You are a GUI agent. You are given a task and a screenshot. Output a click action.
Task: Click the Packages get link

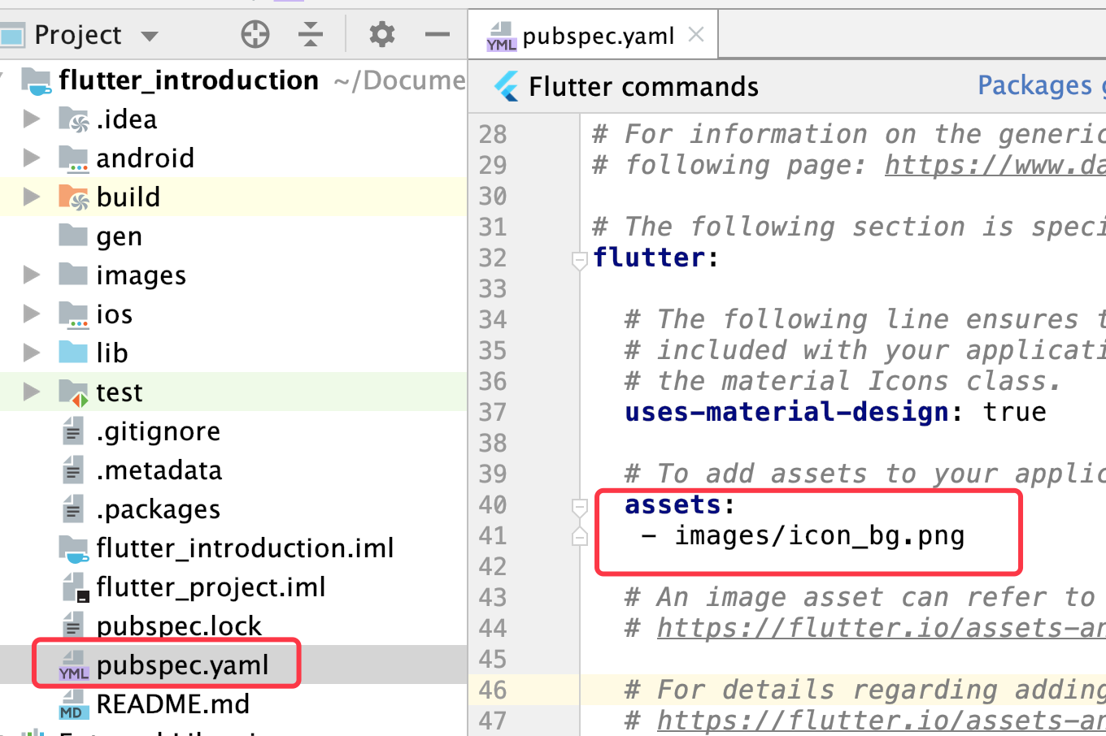click(1041, 85)
